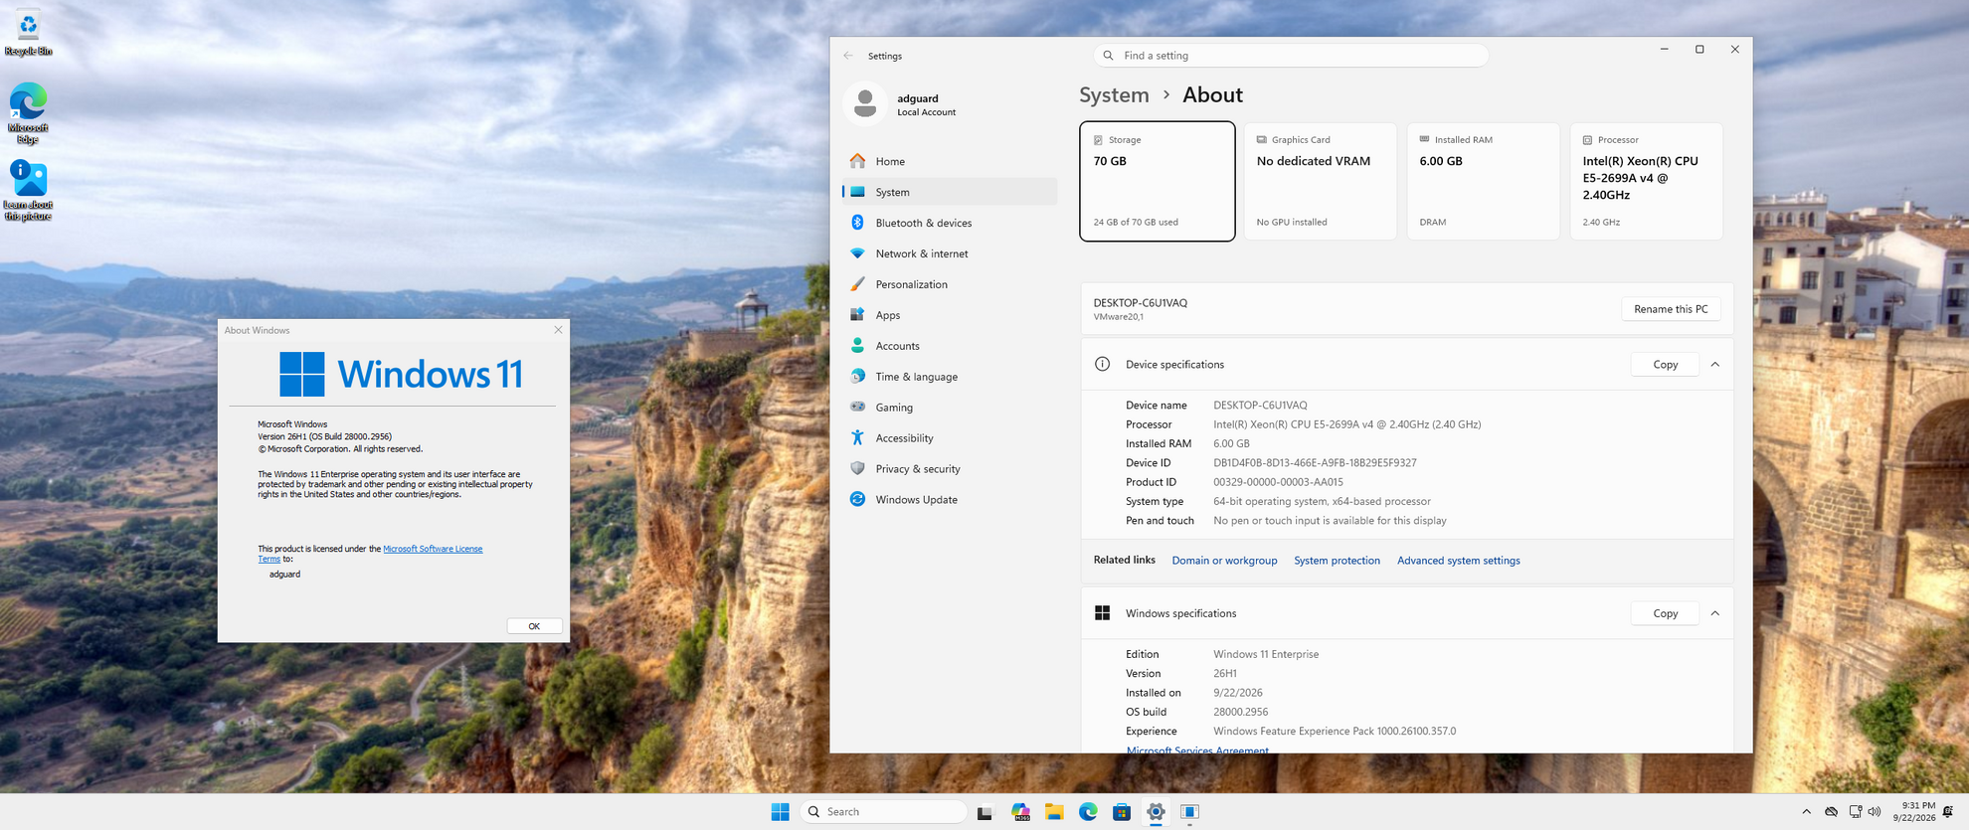Click the Find a setting search box
This screenshot has width=1969, height=830.
[x=1291, y=56]
